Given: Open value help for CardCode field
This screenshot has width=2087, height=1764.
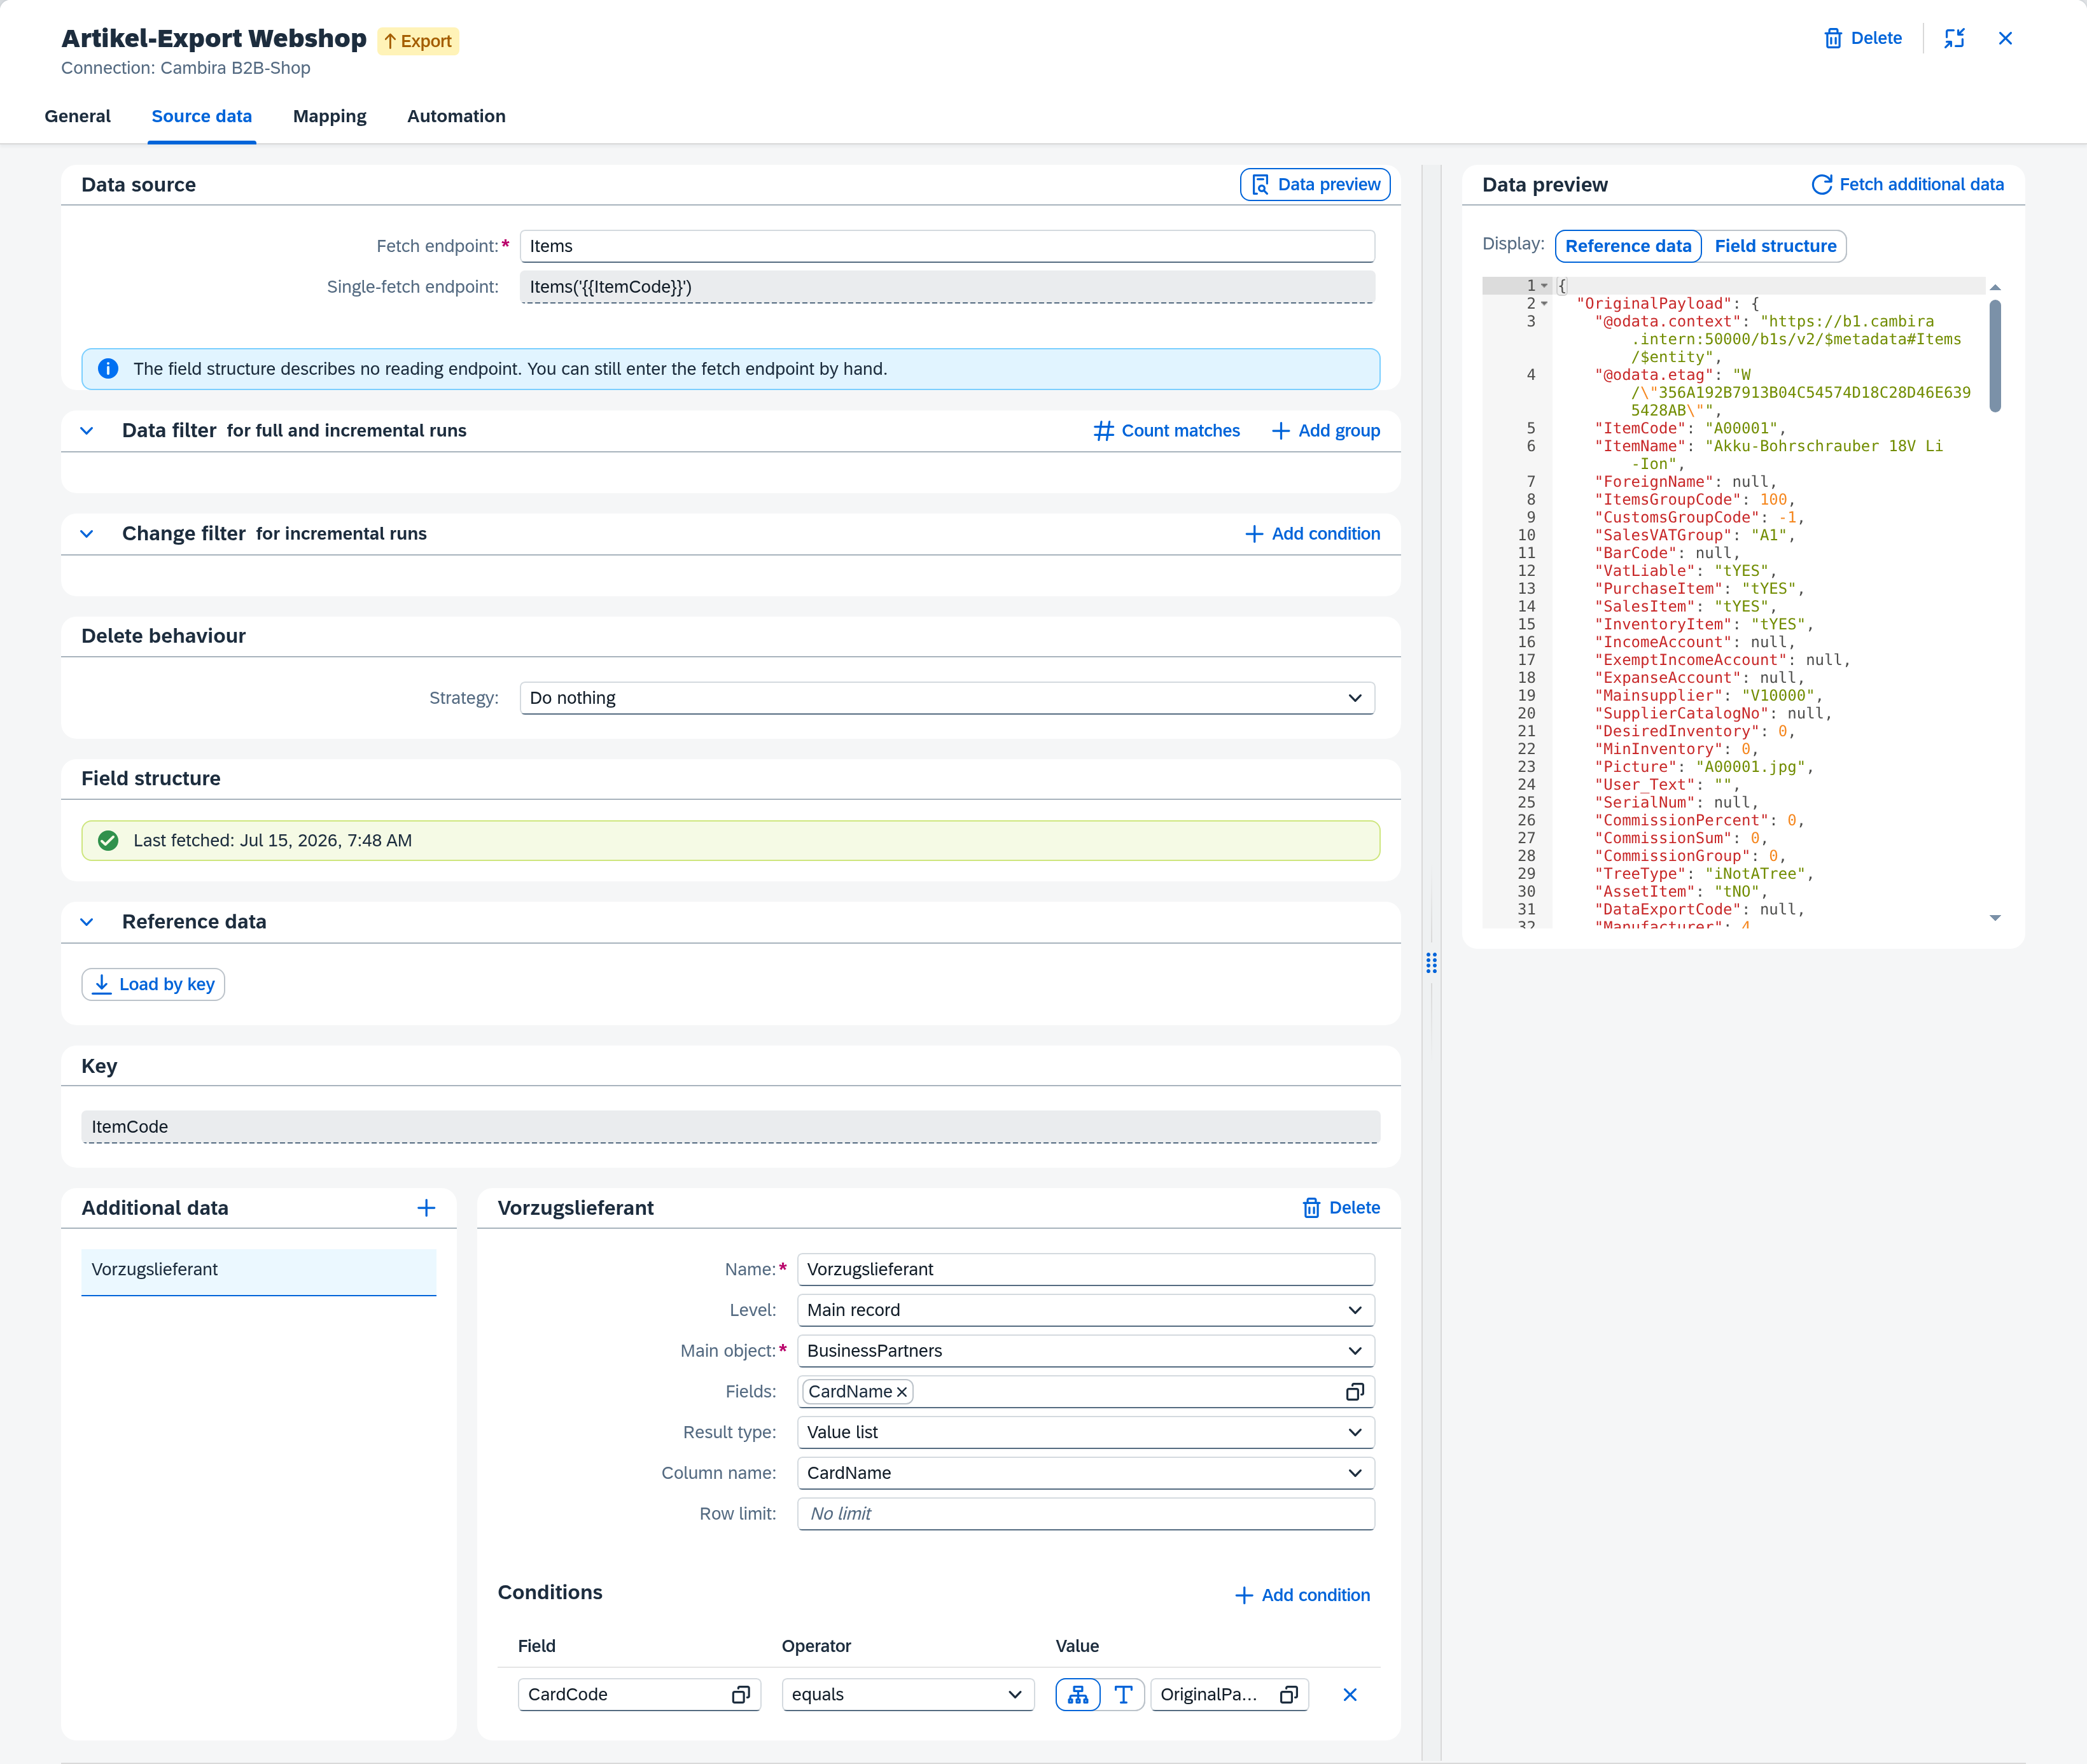Looking at the screenshot, I should (x=741, y=1695).
